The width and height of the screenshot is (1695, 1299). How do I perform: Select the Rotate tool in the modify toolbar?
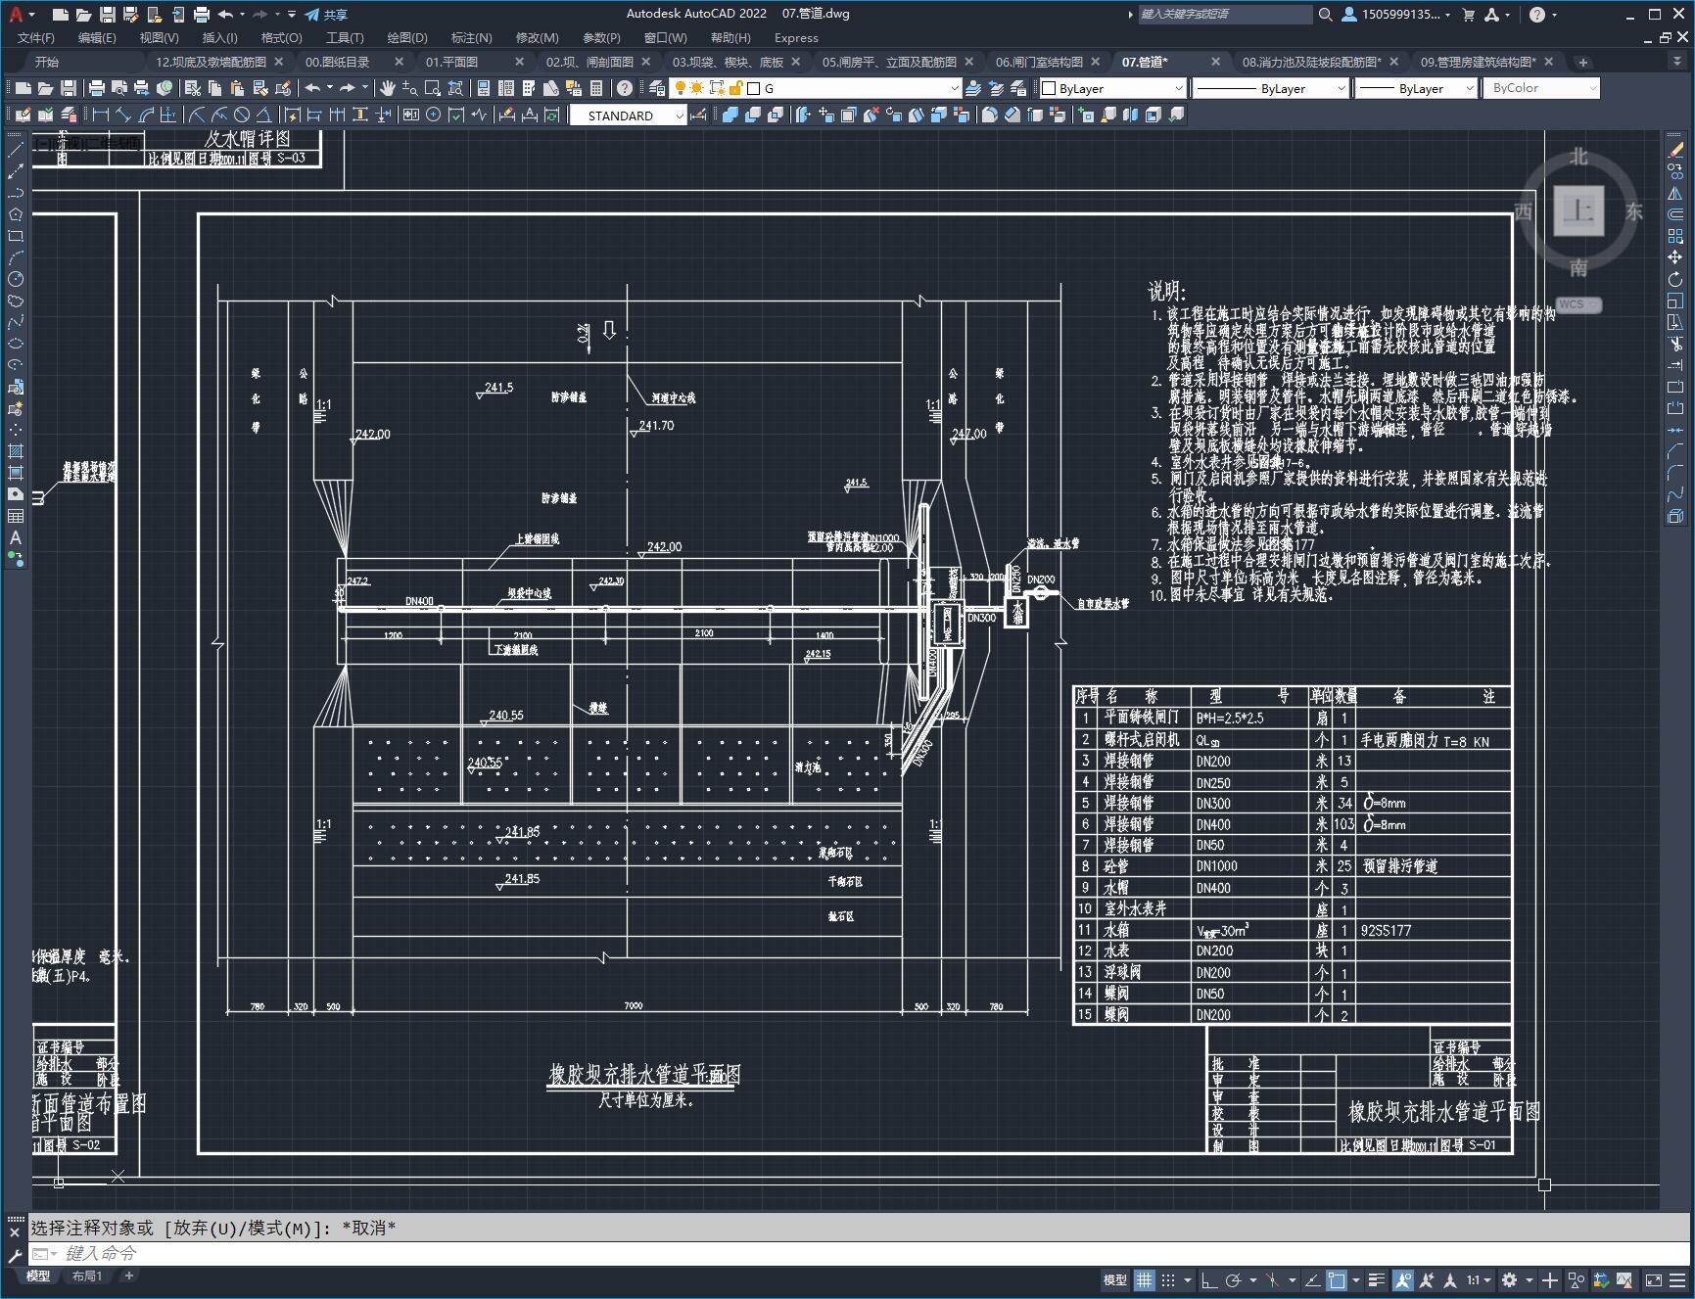tap(1675, 279)
